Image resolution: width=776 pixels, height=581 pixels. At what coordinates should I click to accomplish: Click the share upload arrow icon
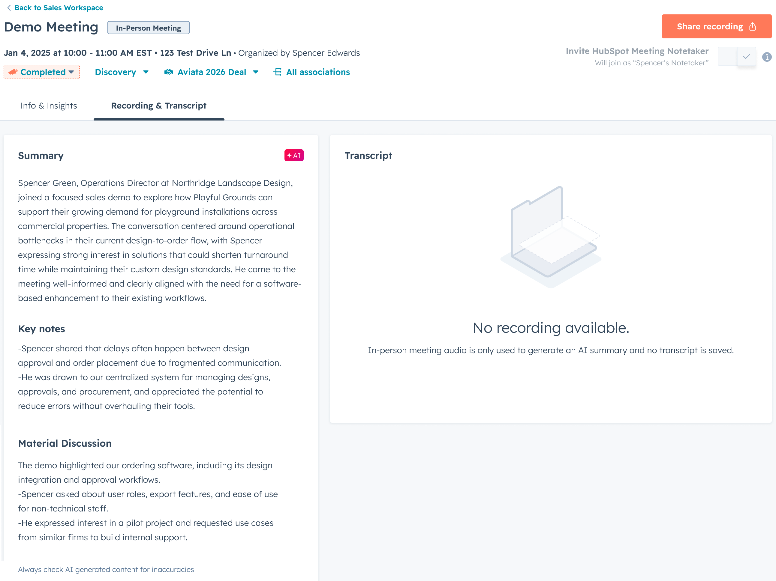click(x=753, y=27)
